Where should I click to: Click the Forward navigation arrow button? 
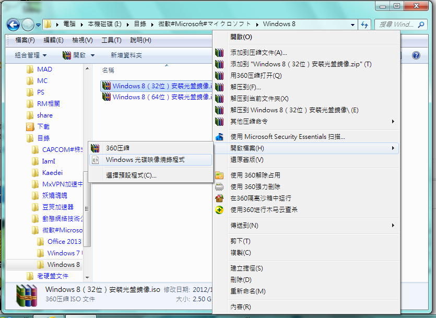click(28, 25)
